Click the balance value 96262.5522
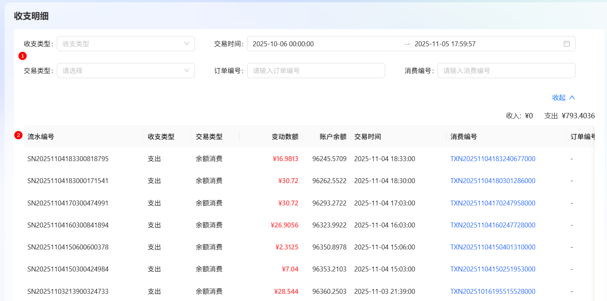Screen dimensions: 607x301 pyautogui.click(x=329, y=181)
